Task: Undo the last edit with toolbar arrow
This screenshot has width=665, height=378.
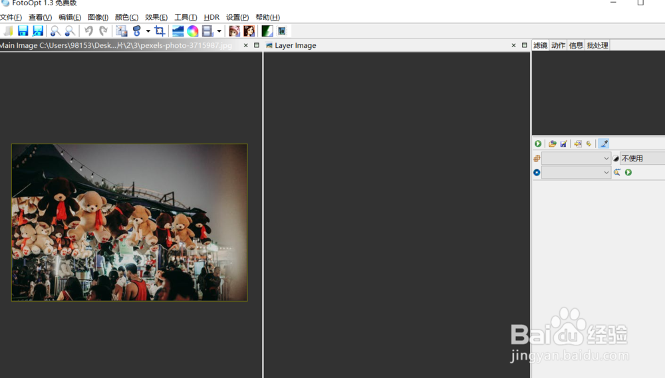Action: click(x=88, y=31)
